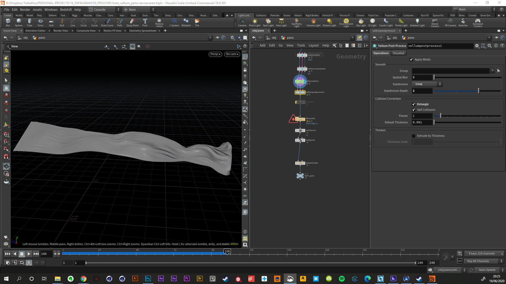
Task: Disable the Self Collisions checkbox
Action: [x=414, y=110]
